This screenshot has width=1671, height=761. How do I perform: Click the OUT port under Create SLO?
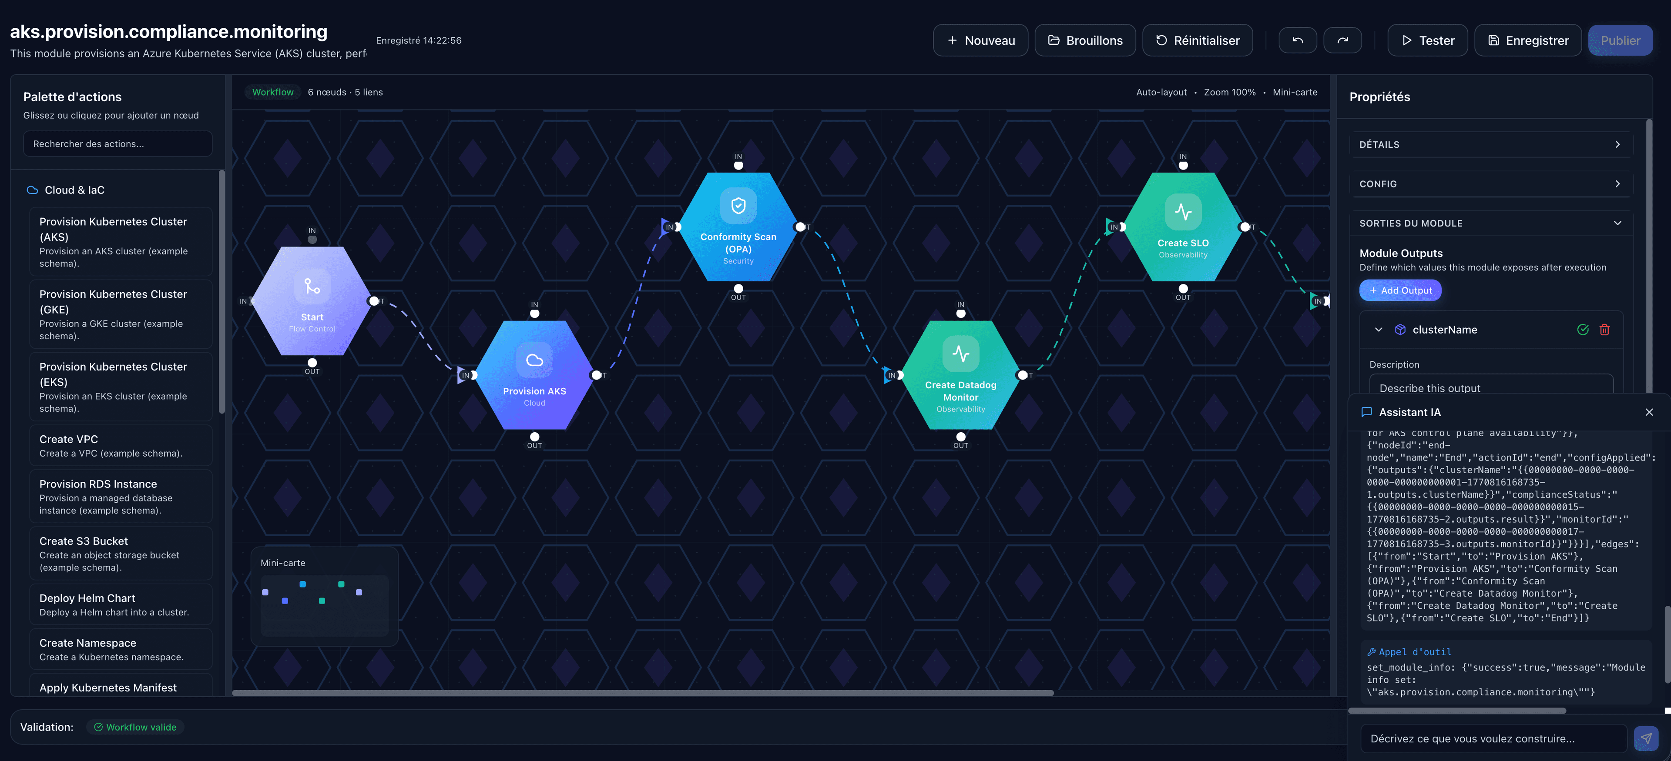1183,288
